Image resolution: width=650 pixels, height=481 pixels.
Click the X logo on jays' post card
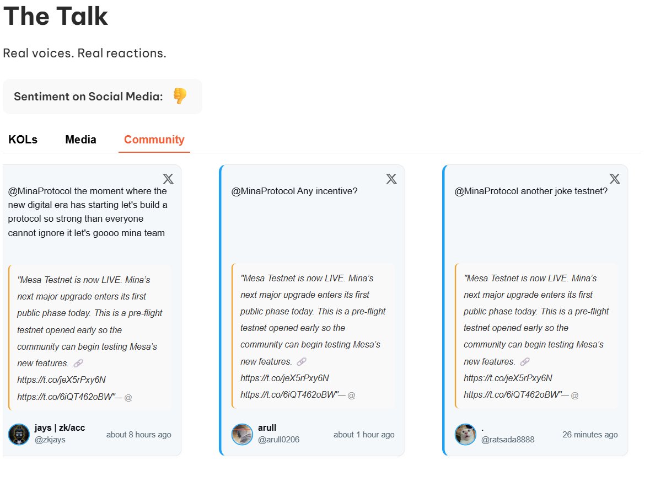[x=168, y=179]
